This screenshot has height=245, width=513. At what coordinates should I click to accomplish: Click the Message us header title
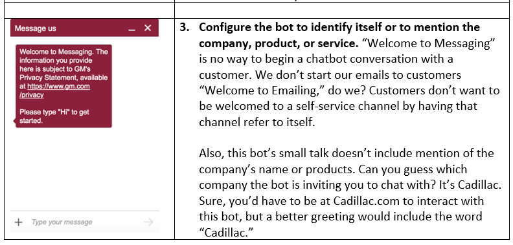[36, 28]
